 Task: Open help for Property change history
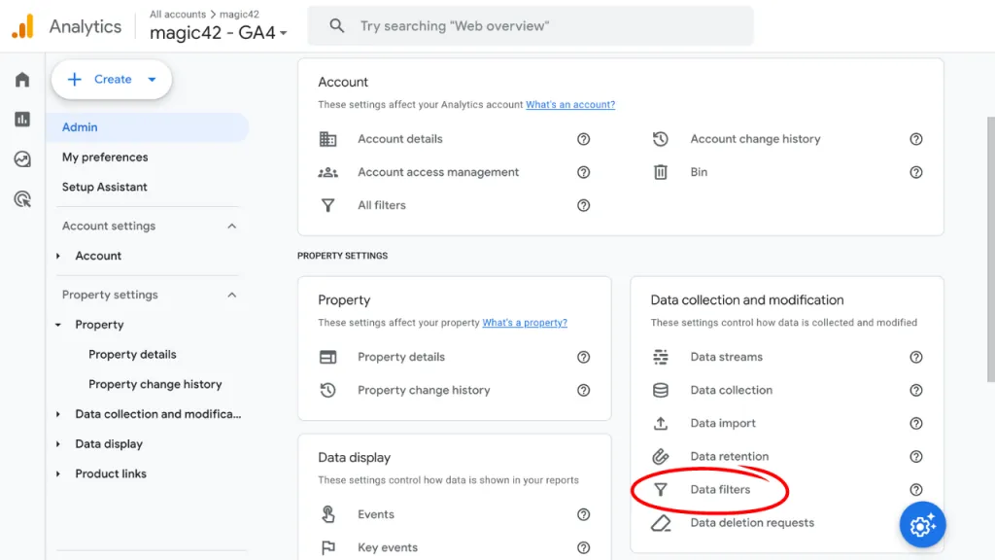pyautogui.click(x=583, y=390)
